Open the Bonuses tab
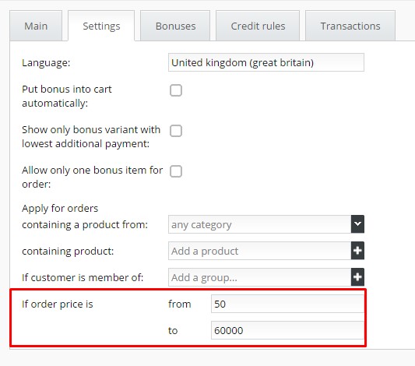Image resolution: width=415 pixels, height=366 pixels. [175, 26]
